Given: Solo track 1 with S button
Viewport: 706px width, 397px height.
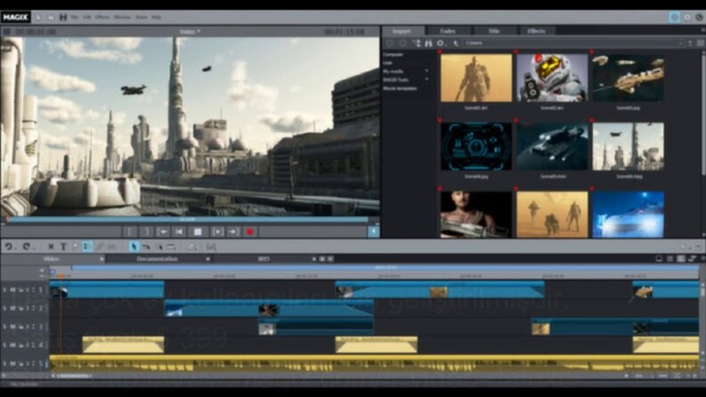Looking at the screenshot, I should [5, 290].
